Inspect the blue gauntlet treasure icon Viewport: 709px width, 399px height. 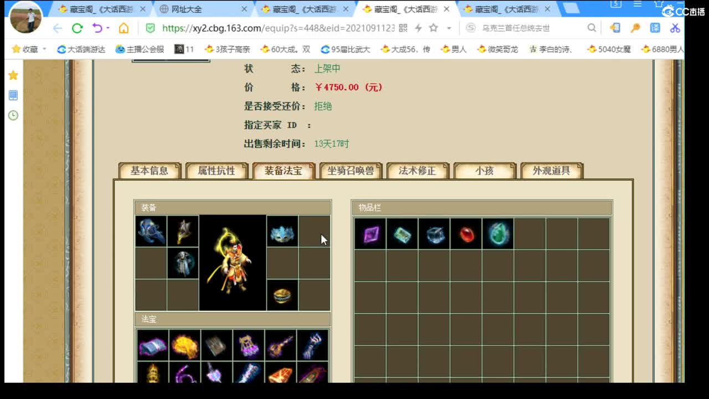coord(312,345)
